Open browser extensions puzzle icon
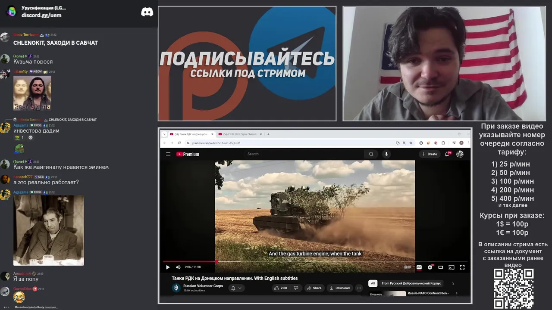This screenshot has height=310, width=552. point(443,143)
